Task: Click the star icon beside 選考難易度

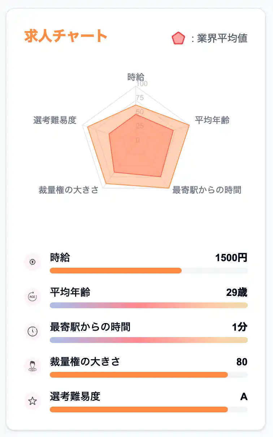Action: (32, 400)
